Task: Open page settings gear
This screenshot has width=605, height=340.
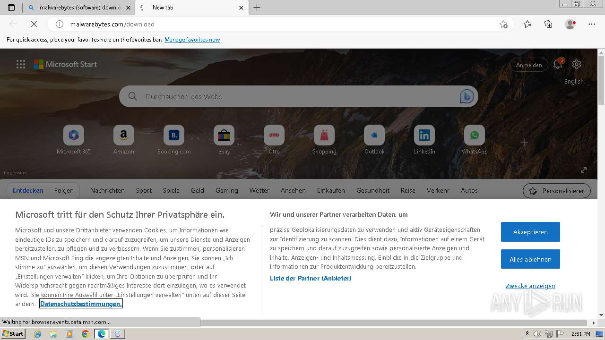Action: point(577,65)
